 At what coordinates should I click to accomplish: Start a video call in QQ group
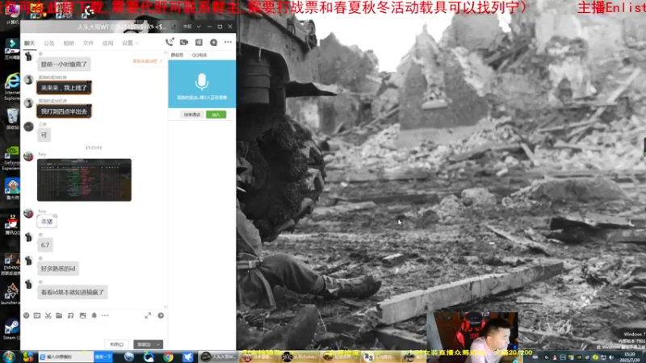[184, 42]
